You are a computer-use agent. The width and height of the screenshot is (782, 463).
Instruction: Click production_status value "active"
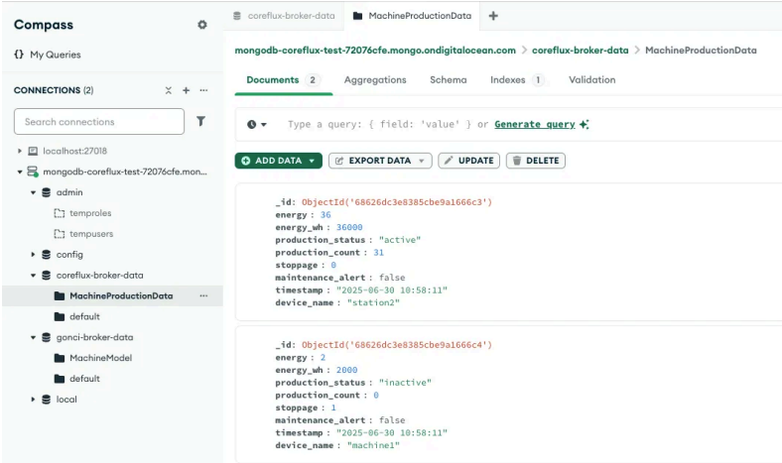[x=400, y=240]
